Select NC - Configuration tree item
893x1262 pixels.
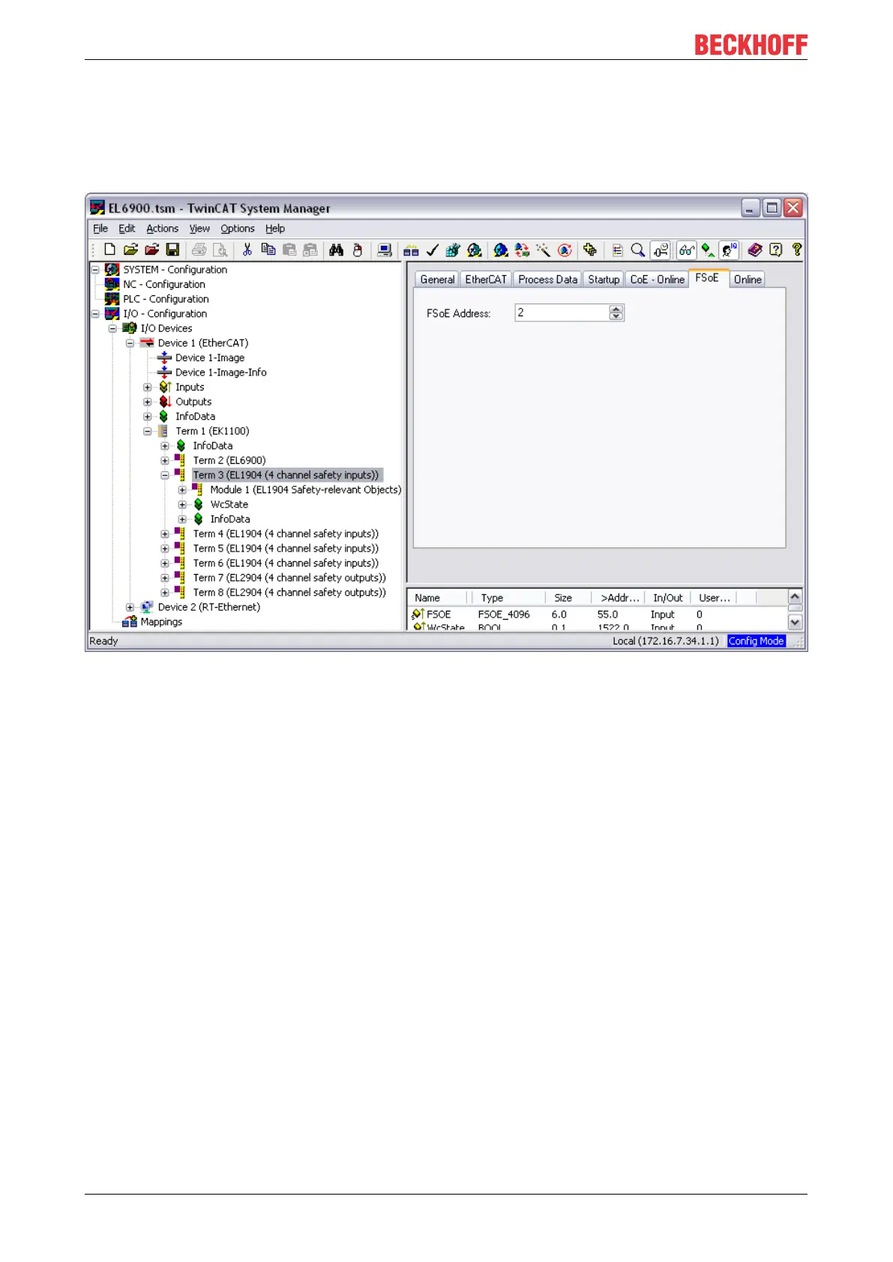tap(164, 284)
